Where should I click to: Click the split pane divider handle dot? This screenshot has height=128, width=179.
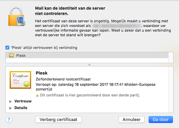89,65
